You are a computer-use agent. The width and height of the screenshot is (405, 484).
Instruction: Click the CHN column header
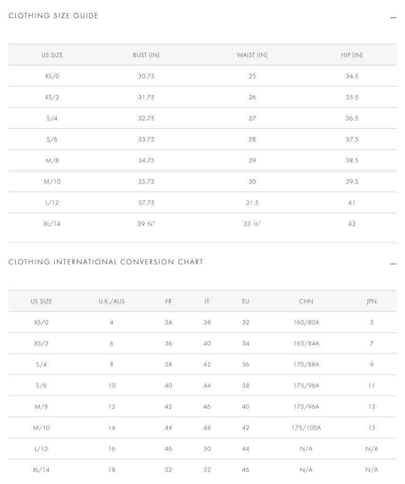(x=306, y=301)
